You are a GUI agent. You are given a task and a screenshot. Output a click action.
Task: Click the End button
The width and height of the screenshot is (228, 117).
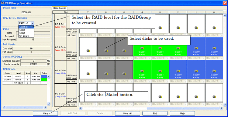(155, 113)
